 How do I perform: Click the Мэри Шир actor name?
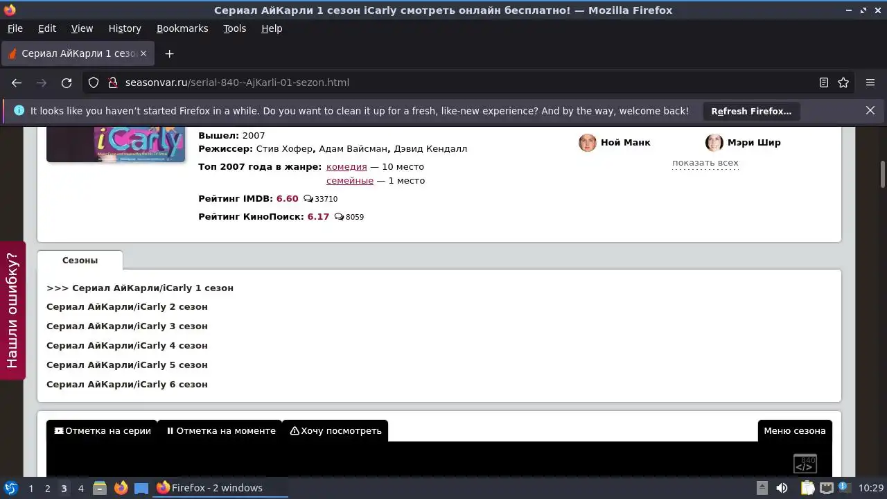pos(754,143)
